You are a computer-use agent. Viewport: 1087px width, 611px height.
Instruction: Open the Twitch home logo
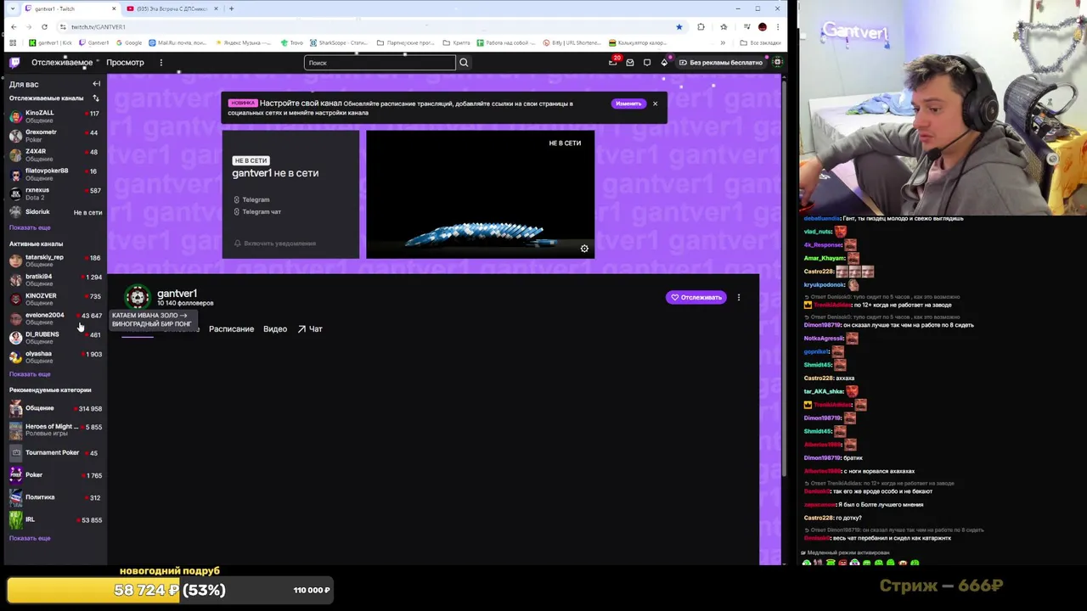(14, 62)
